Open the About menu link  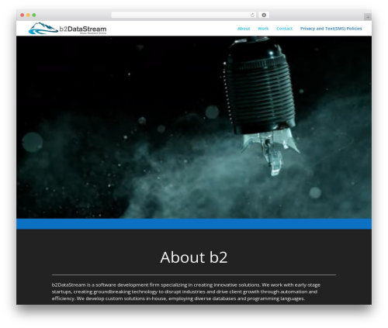[x=244, y=29]
